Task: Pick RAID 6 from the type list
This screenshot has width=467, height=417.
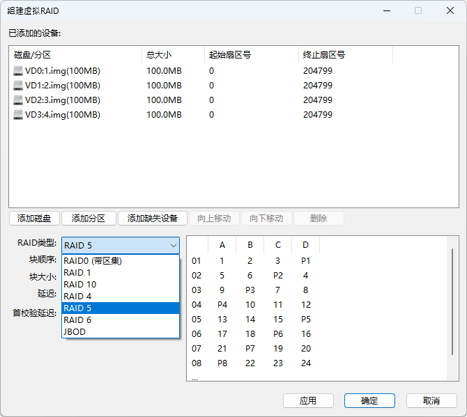Action: 121,320
